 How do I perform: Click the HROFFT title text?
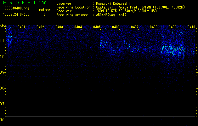click(20, 3)
